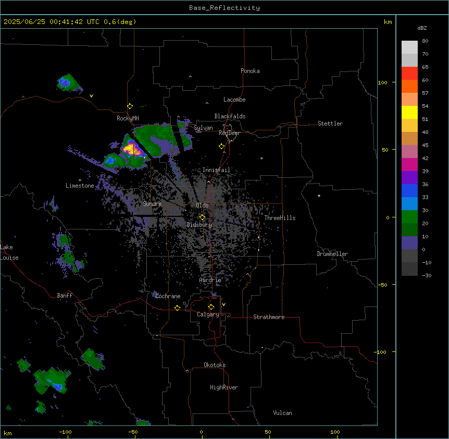
Task: Click the Innisfail city label
Action: pyautogui.click(x=216, y=170)
